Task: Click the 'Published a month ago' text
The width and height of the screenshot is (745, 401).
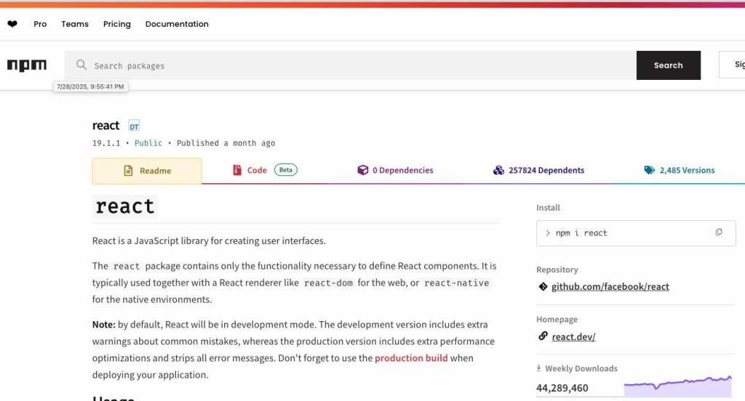Action: tap(226, 143)
